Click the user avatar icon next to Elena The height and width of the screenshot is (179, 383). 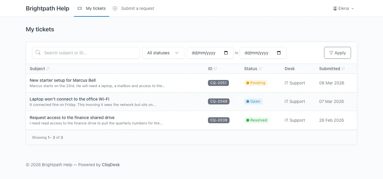(335, 8)
